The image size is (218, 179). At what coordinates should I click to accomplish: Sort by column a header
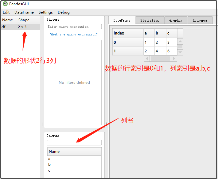(x=149, y=33)
